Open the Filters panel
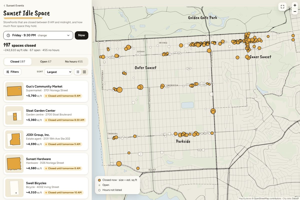 [12, 72]
